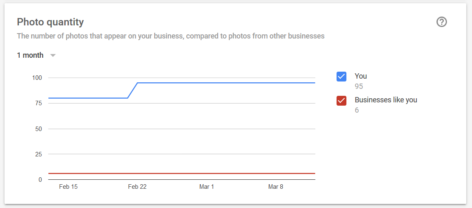
Task: Toggle the red Businesses like you checkbox
Action: coord(341,101)
